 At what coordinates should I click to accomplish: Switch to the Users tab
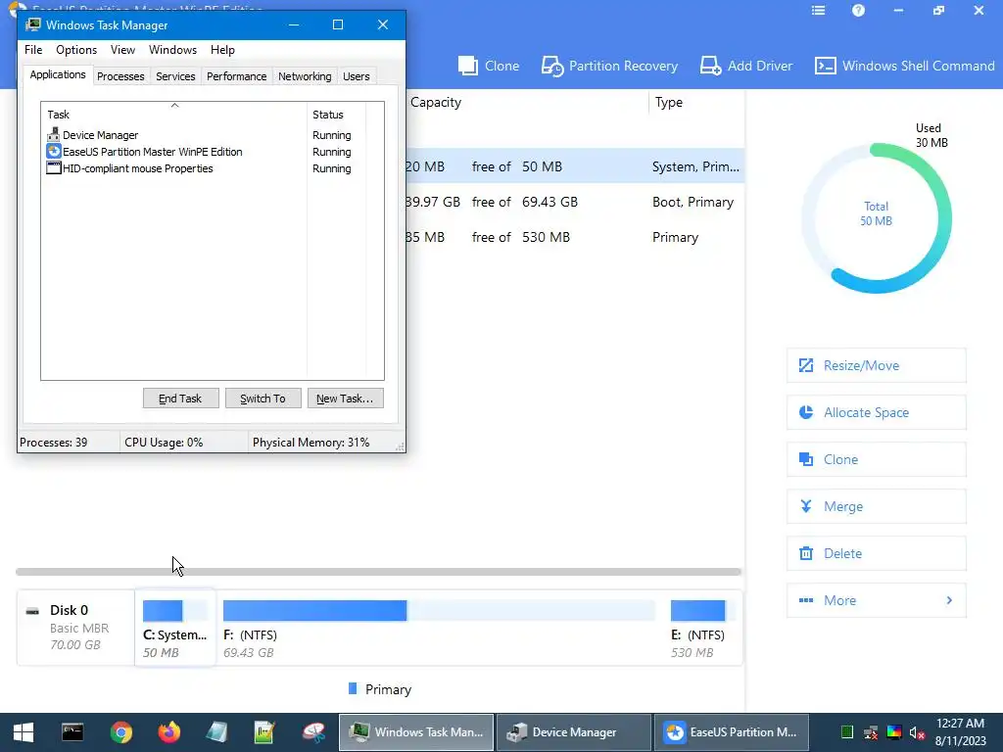(357, 76)
